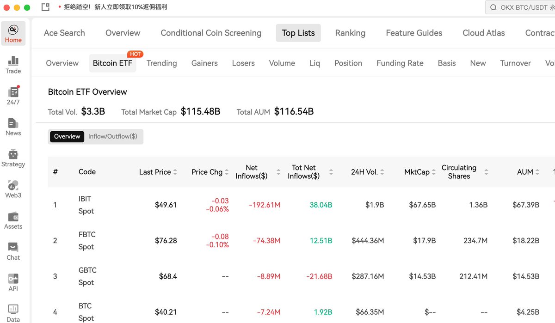Viewport: 555px width, 323px height.
Task: Open the 24/7 news feed icon
Action: pos(13,96)
